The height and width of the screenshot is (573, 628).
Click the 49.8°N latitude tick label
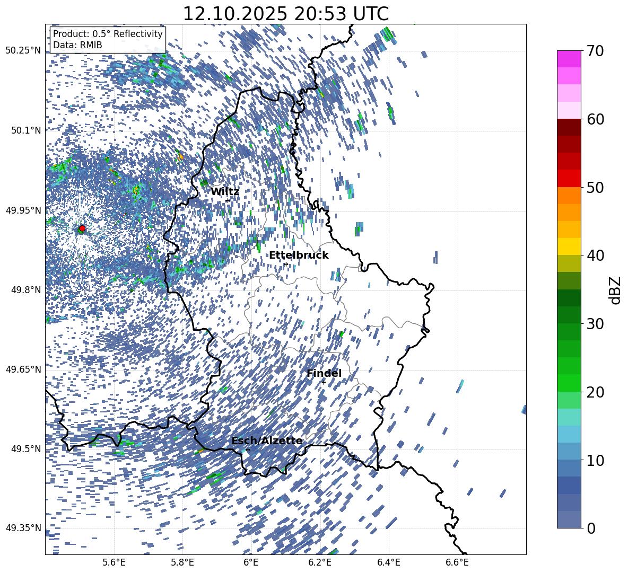coord(27,290)
